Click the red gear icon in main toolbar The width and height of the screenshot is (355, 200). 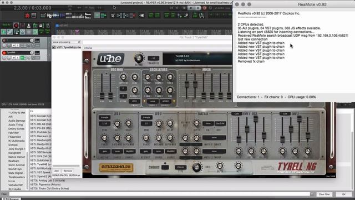click(x=27, y=16)
